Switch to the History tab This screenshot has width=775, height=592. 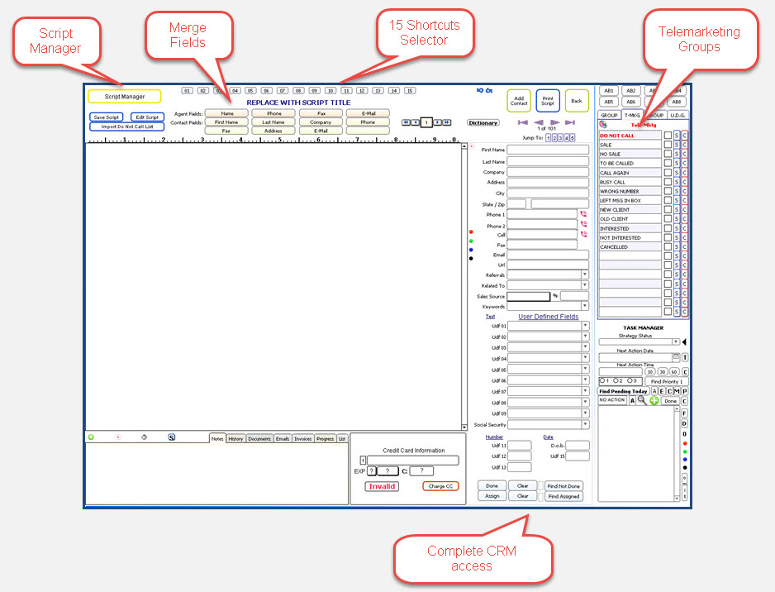click(235, 439)
